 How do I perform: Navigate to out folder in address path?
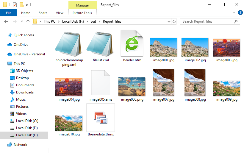pos(93,21)
